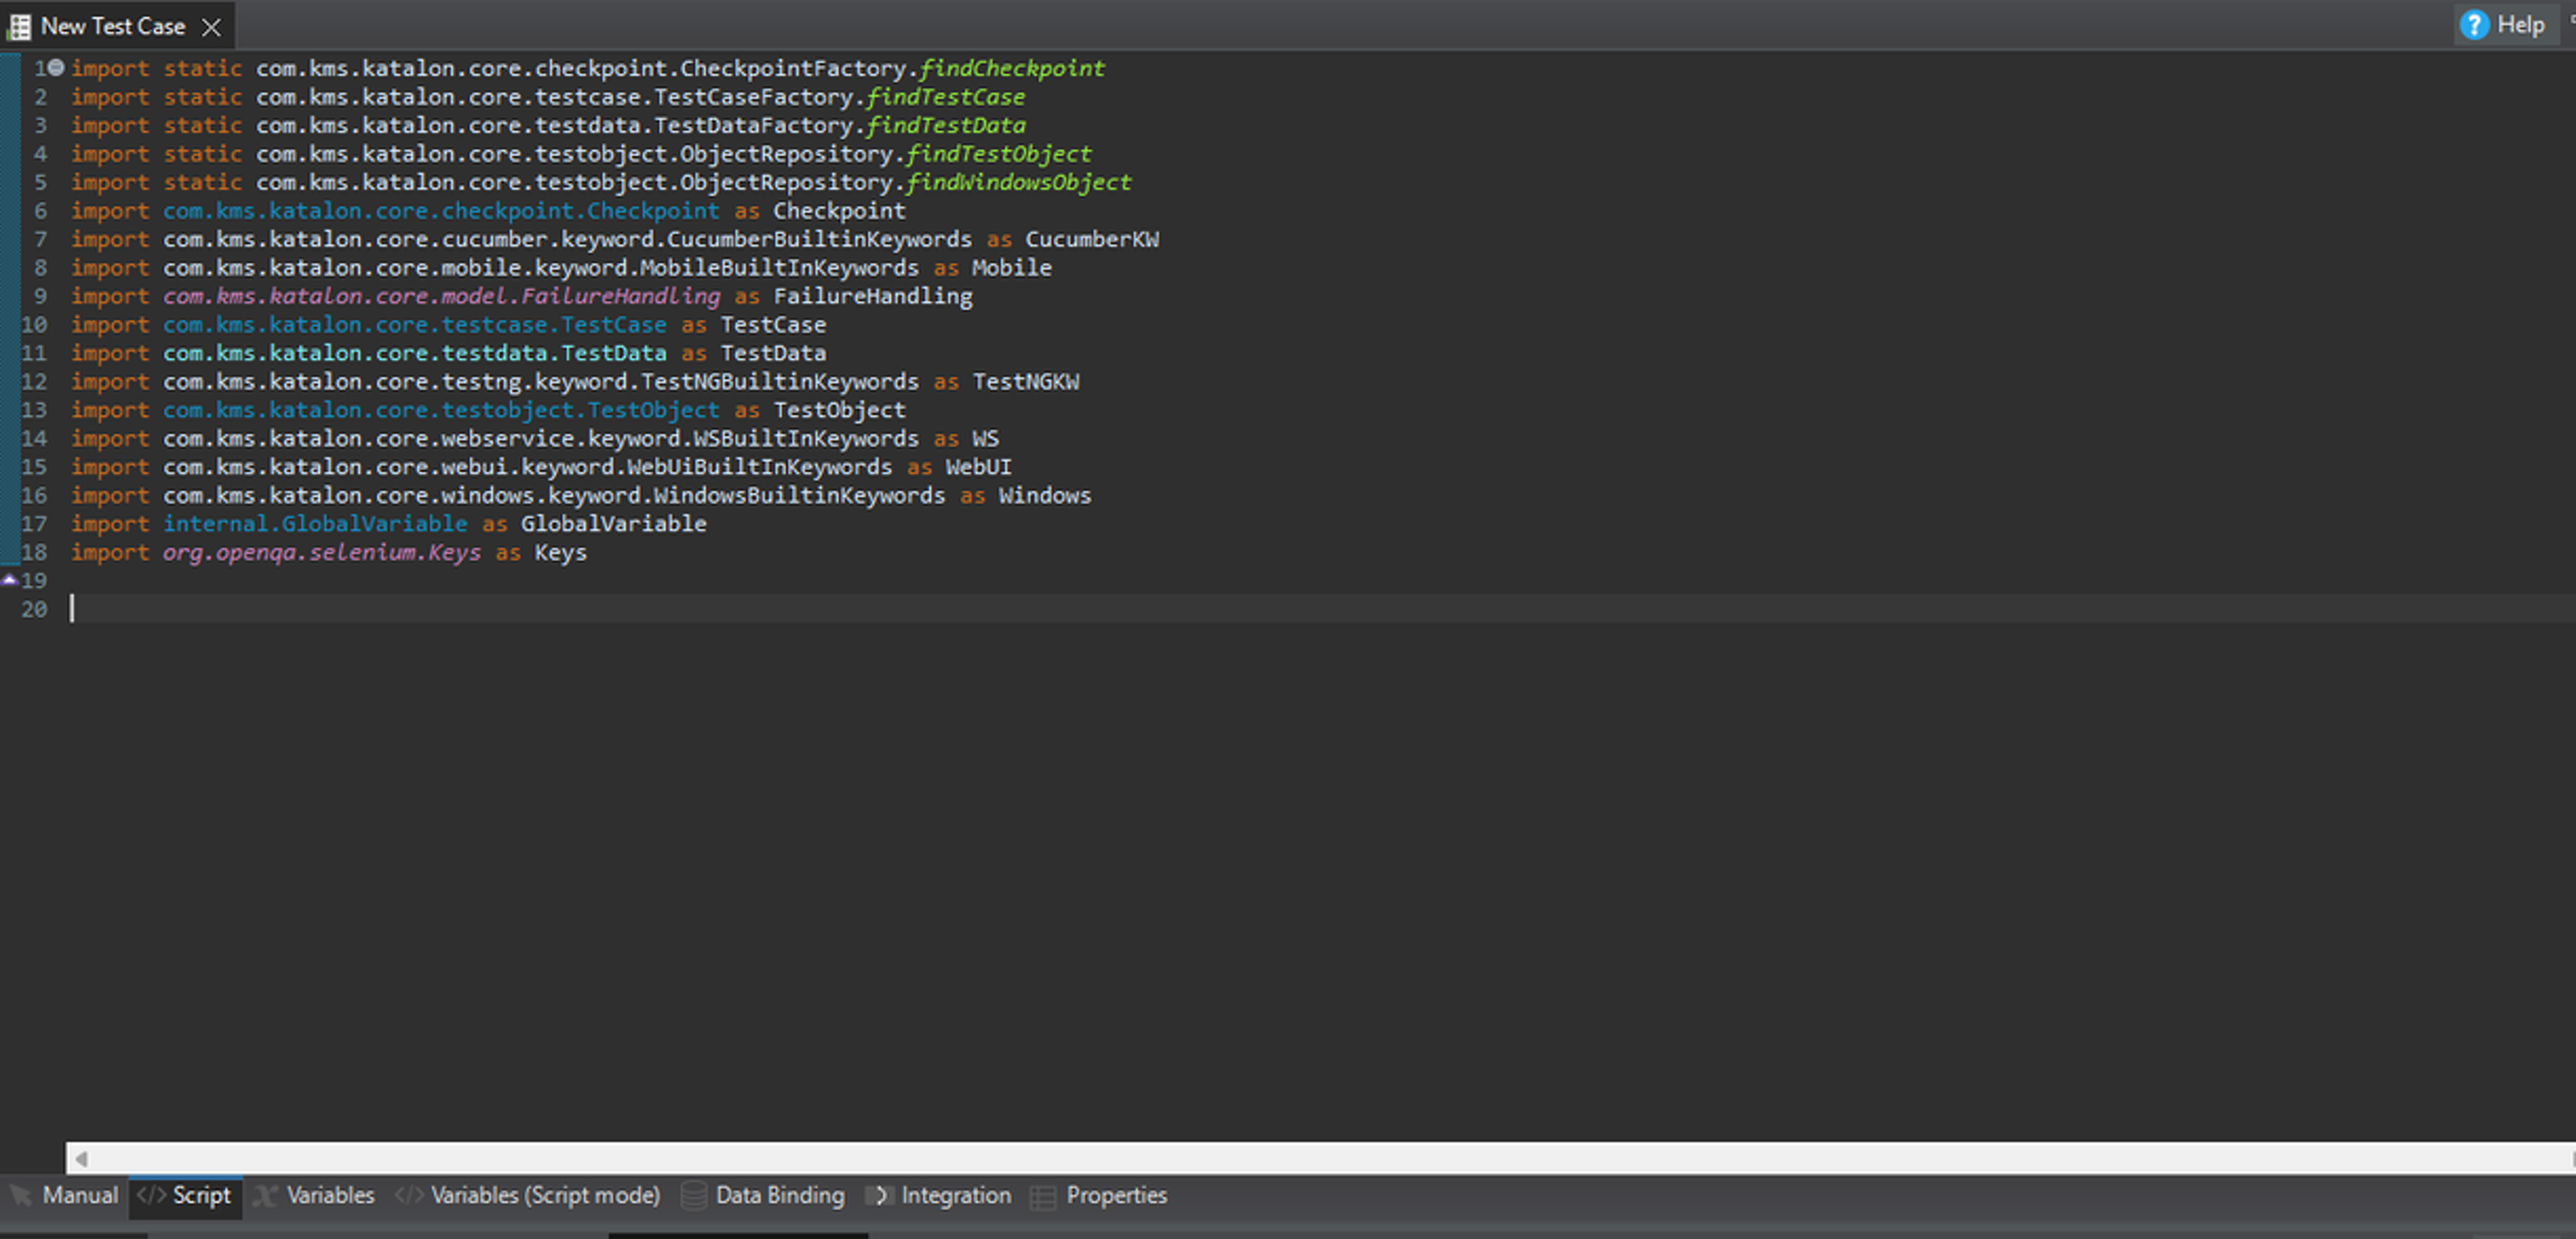
Task: Click the test case icon on the New Test Case tab
Action: 19,27
